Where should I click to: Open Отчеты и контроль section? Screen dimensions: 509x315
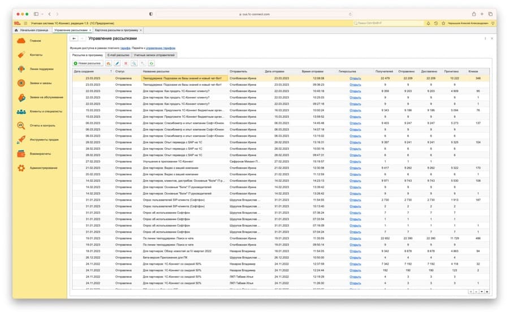36,126
